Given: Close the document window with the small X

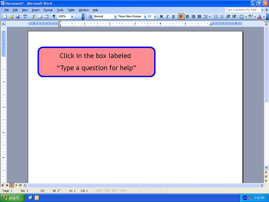Looking at the screenshot, I should coord(266,10).
